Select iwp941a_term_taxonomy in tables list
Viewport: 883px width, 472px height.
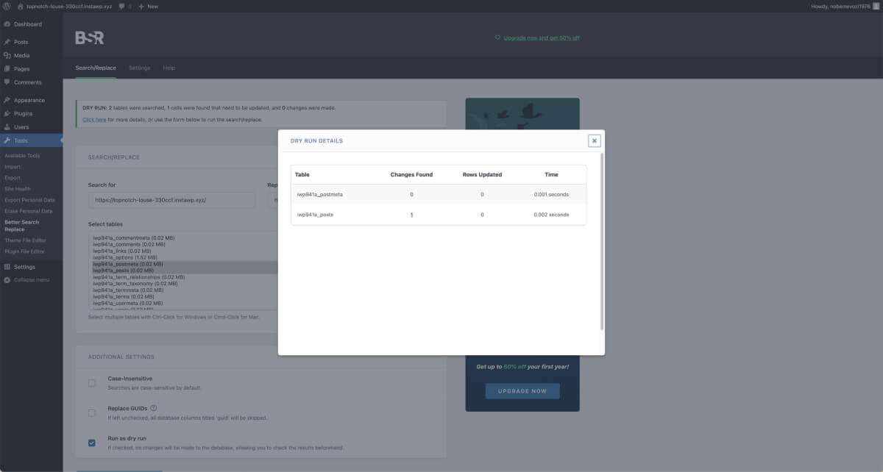pyautogui.click(x=135, y=283)
